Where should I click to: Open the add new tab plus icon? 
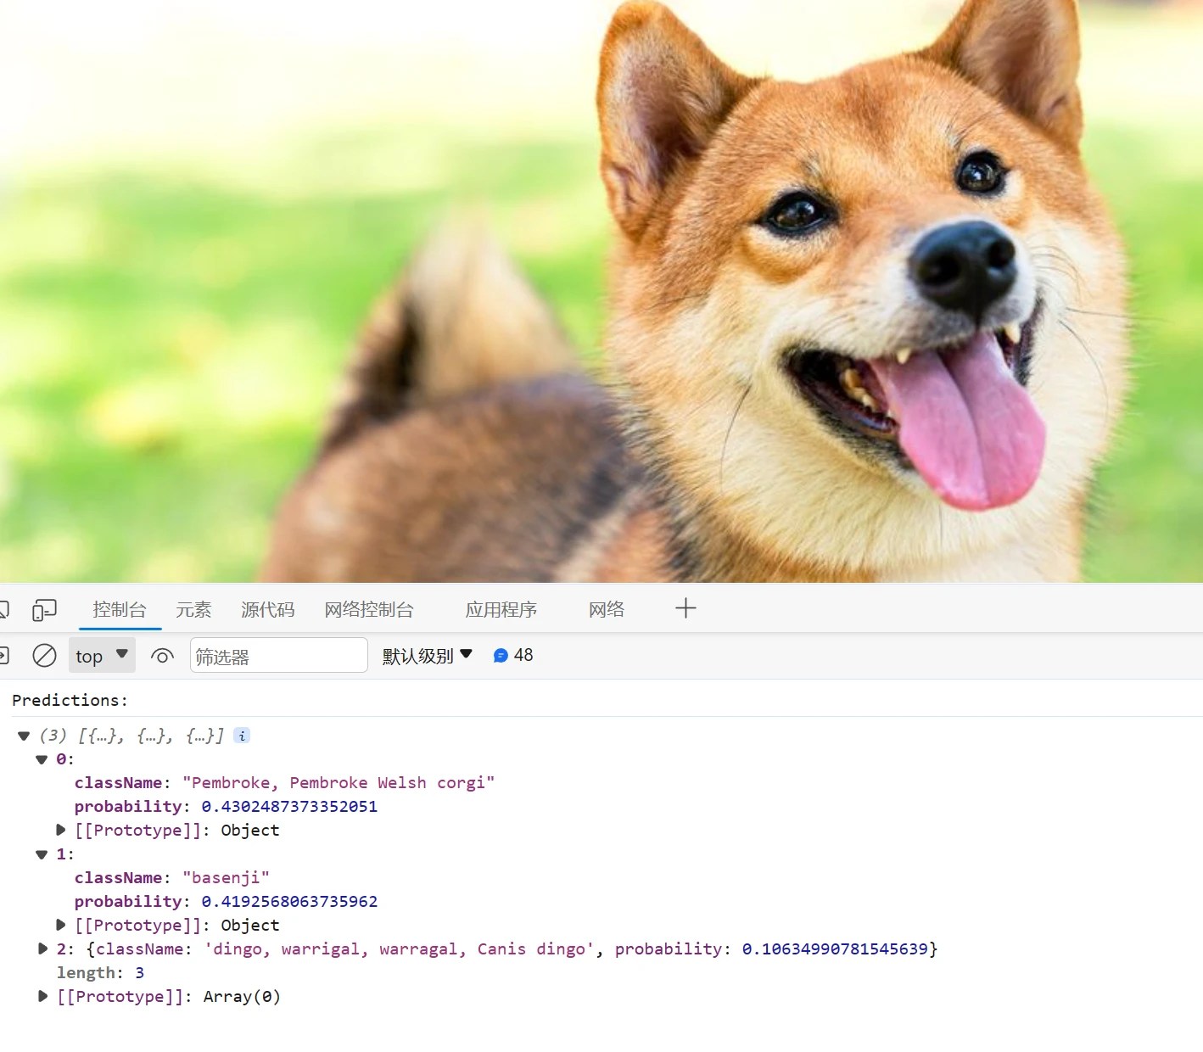[685, 607]
